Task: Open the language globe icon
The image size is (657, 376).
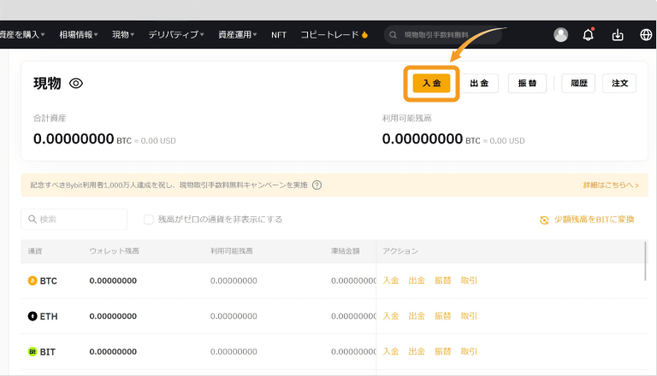Action: pyautogui.click(x=646, y=35)
